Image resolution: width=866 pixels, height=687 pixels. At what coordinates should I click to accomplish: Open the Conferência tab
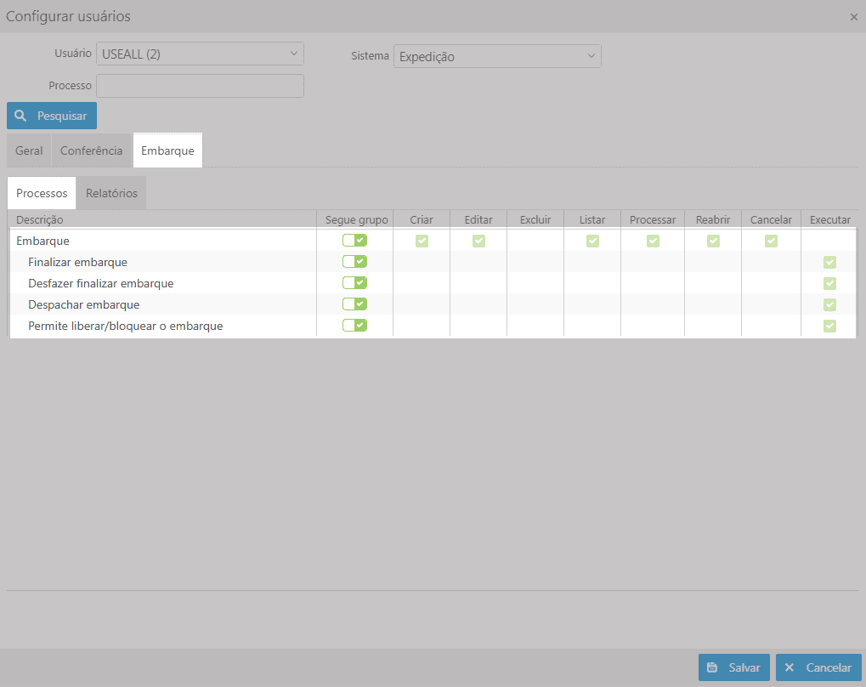(x=92, y=150)
